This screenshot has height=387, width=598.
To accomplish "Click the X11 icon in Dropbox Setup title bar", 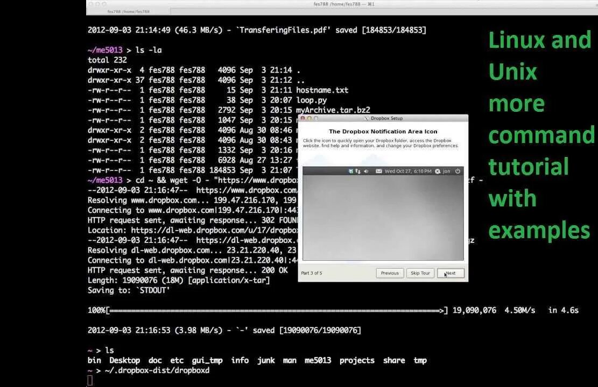I will (x=367, y=118).
